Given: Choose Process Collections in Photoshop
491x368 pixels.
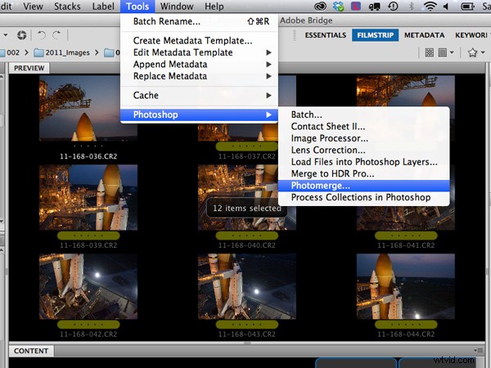Looking at the screenshot, I should 364,197.
